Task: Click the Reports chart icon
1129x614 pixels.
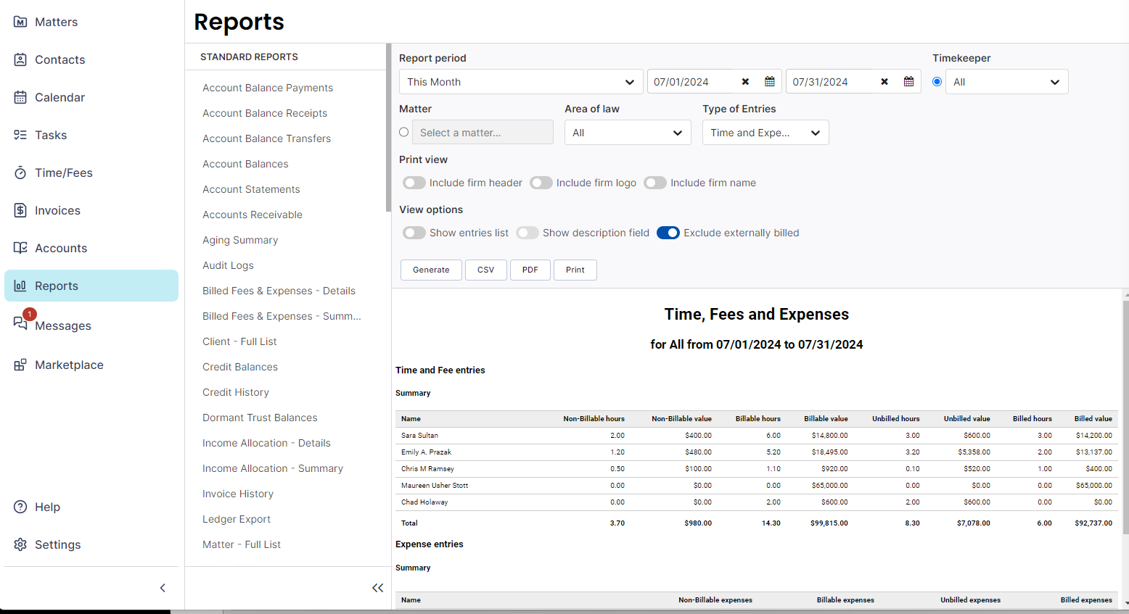Action: pos(20,286)
